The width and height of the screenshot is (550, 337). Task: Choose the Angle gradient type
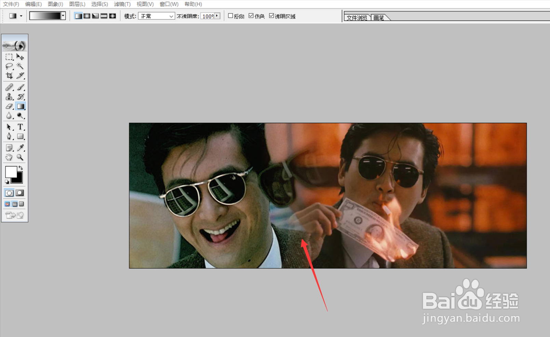pos(95,16)
